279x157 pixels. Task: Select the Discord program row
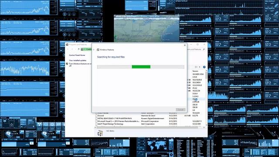(x=150, y=116)
